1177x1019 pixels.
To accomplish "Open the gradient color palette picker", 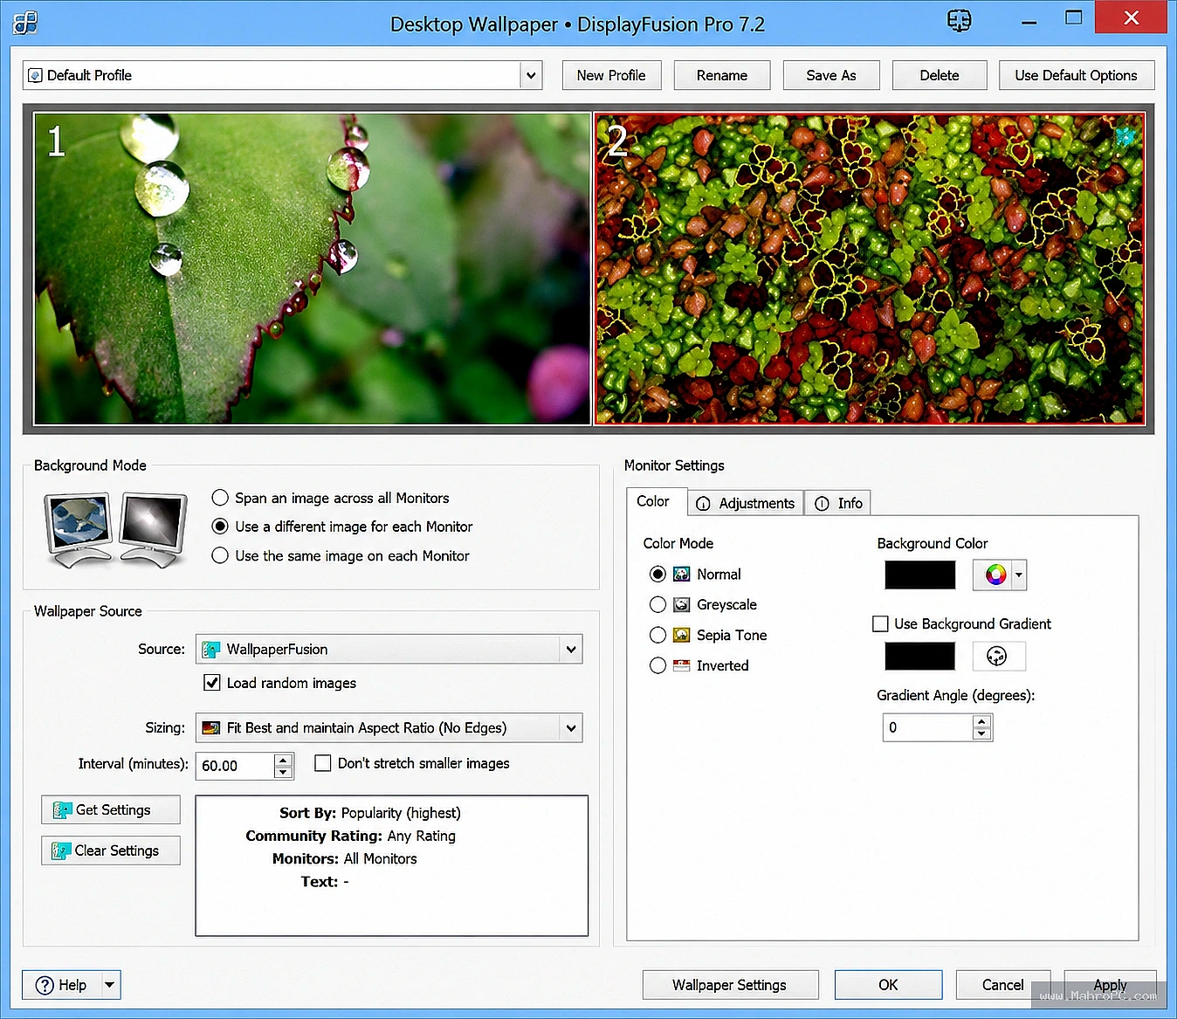I will click(x=999, y=656).
